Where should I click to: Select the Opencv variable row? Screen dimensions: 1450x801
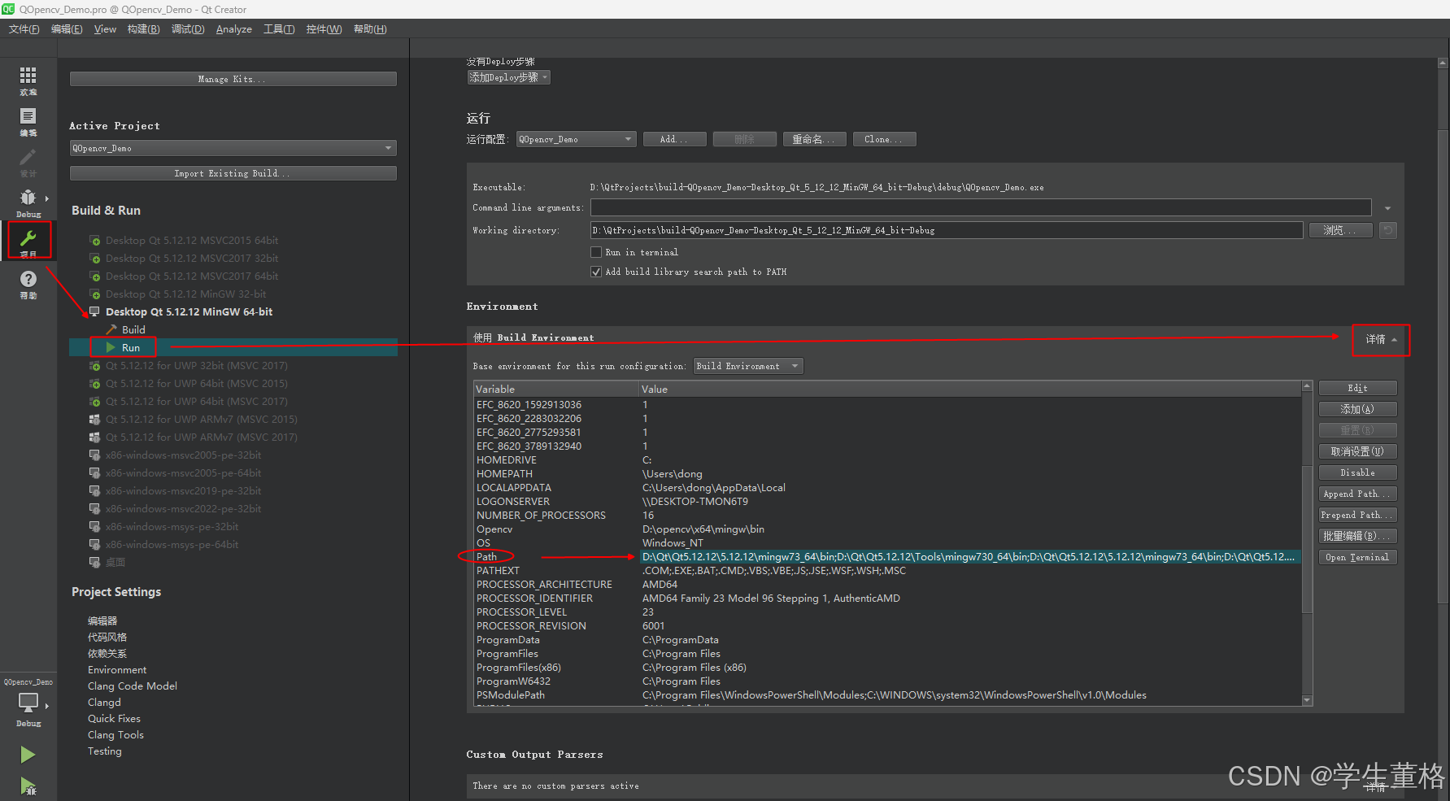[x=887, y=529]
